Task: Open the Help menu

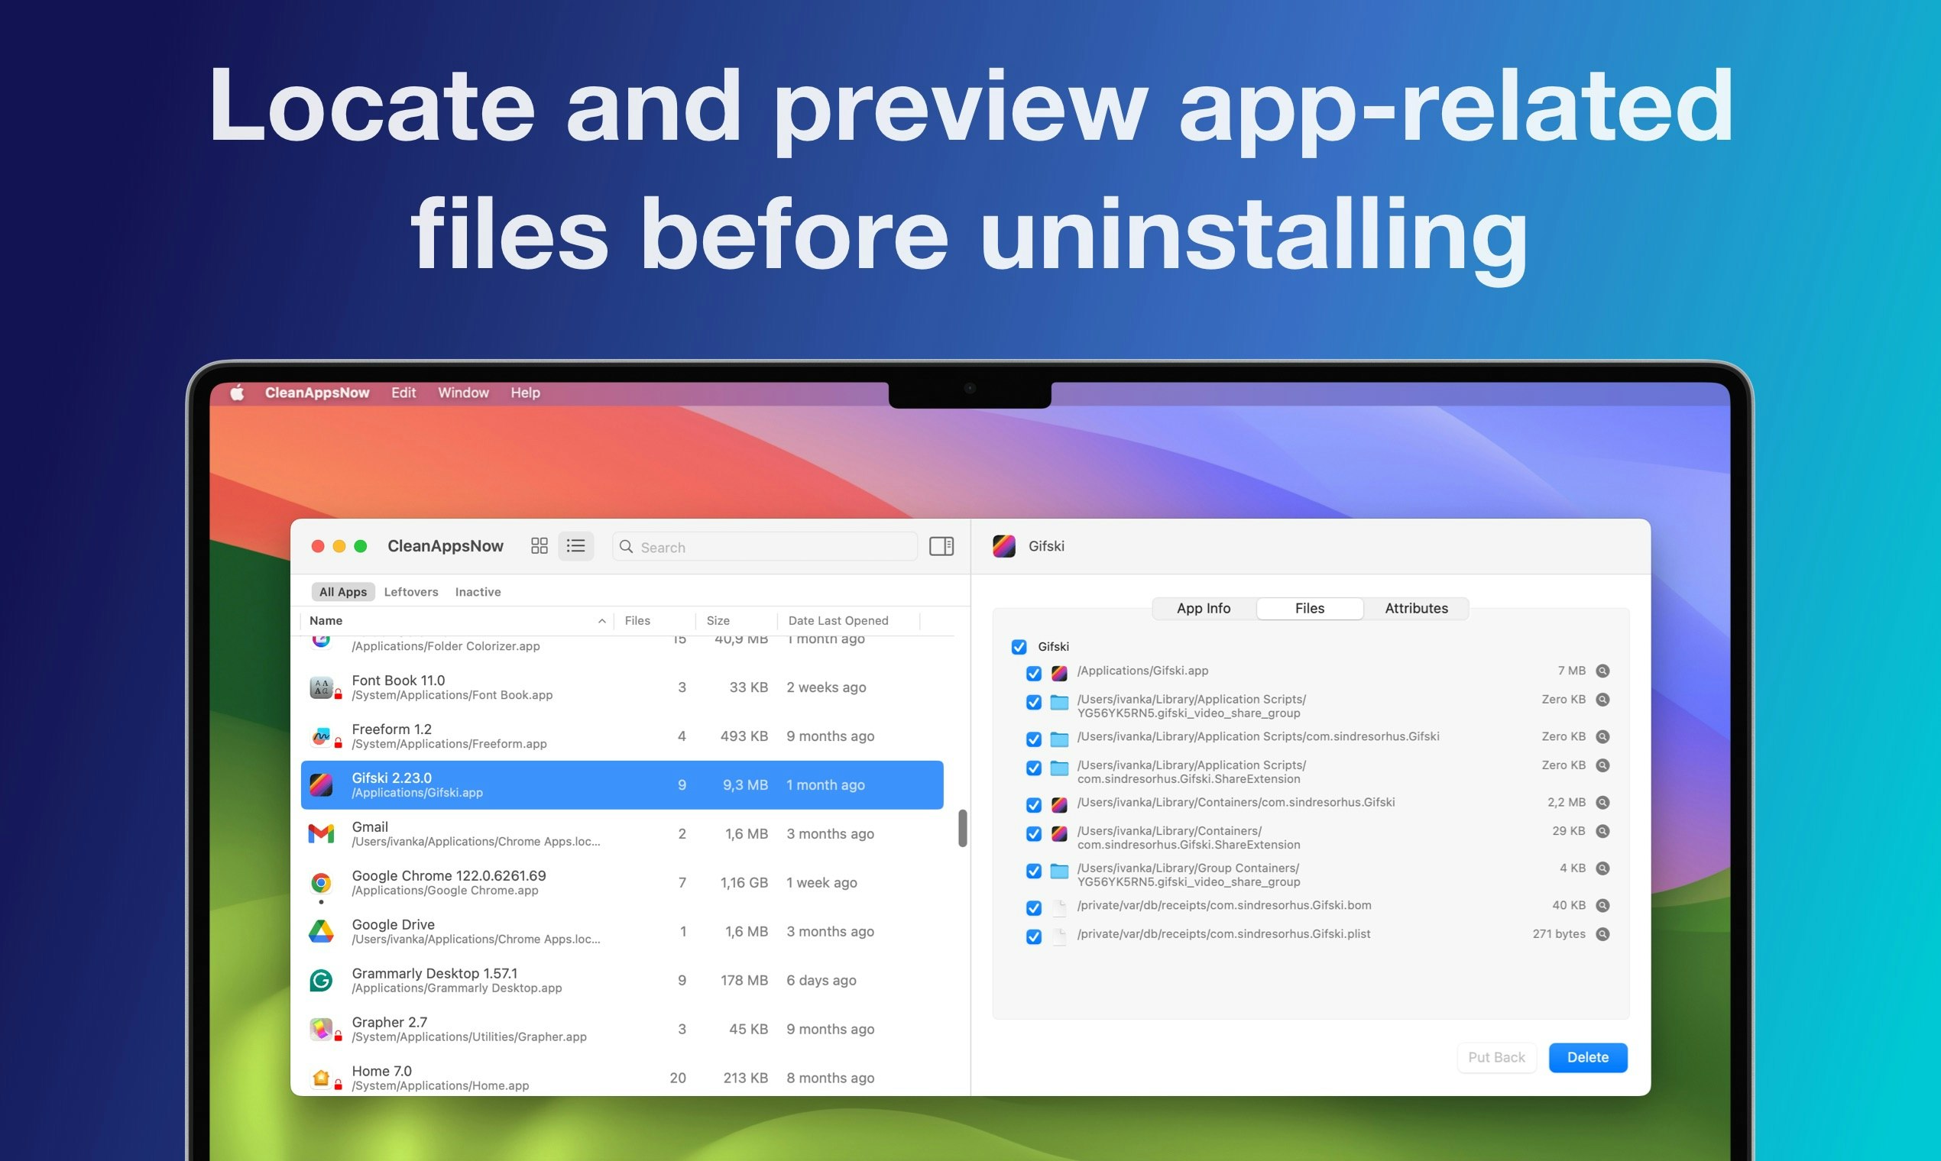Action: pyautogui.click(x=525, y=393)
